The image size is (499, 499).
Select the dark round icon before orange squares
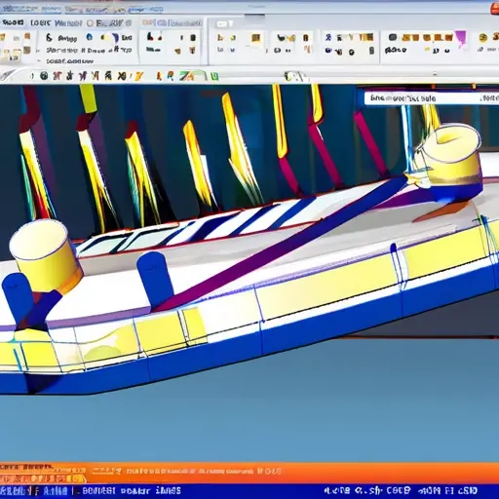[393, 38]
